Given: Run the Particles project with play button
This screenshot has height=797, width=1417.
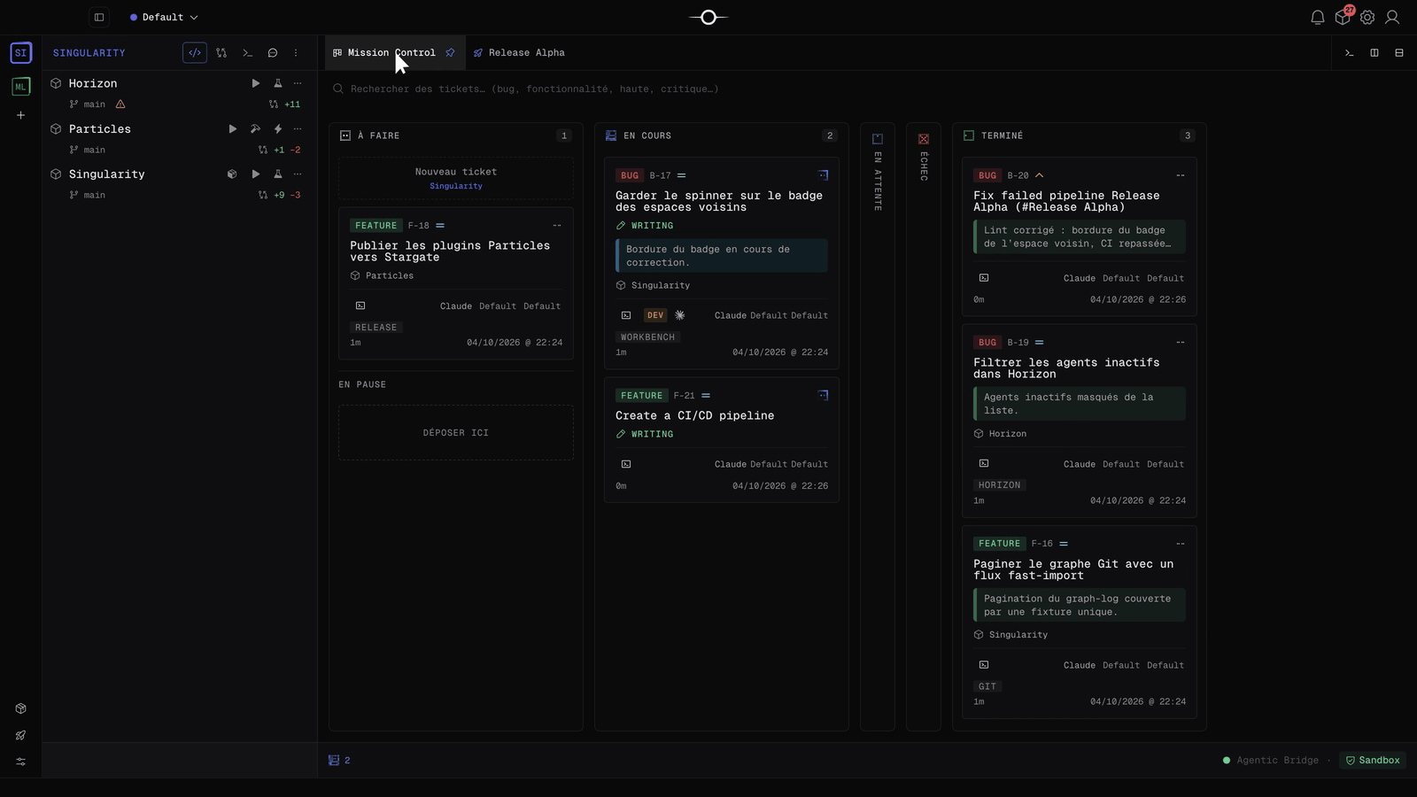Looking at the screenshot, I should (x=233, y=128).
